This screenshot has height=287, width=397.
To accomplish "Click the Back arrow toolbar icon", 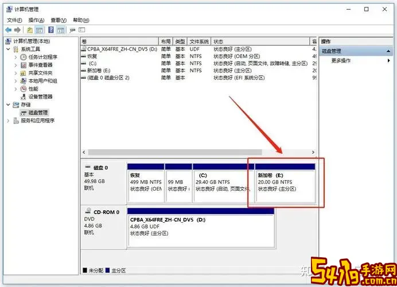I will tap(9, 30).
